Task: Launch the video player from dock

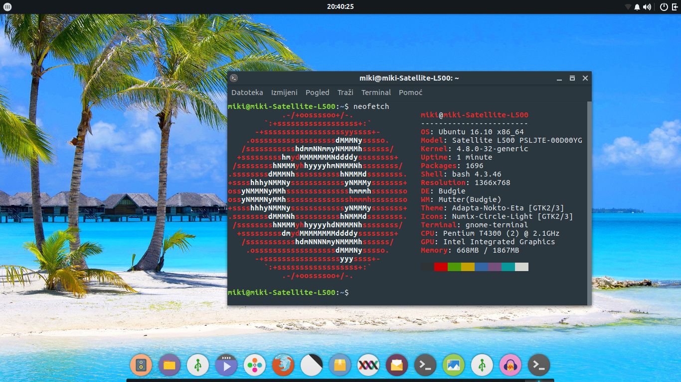Action: click(226, 366)
